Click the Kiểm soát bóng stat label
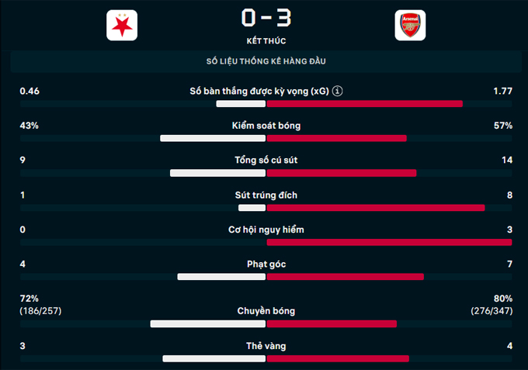Image resolution: width=528 pixels, height=370 pixels. coord(266,126)
